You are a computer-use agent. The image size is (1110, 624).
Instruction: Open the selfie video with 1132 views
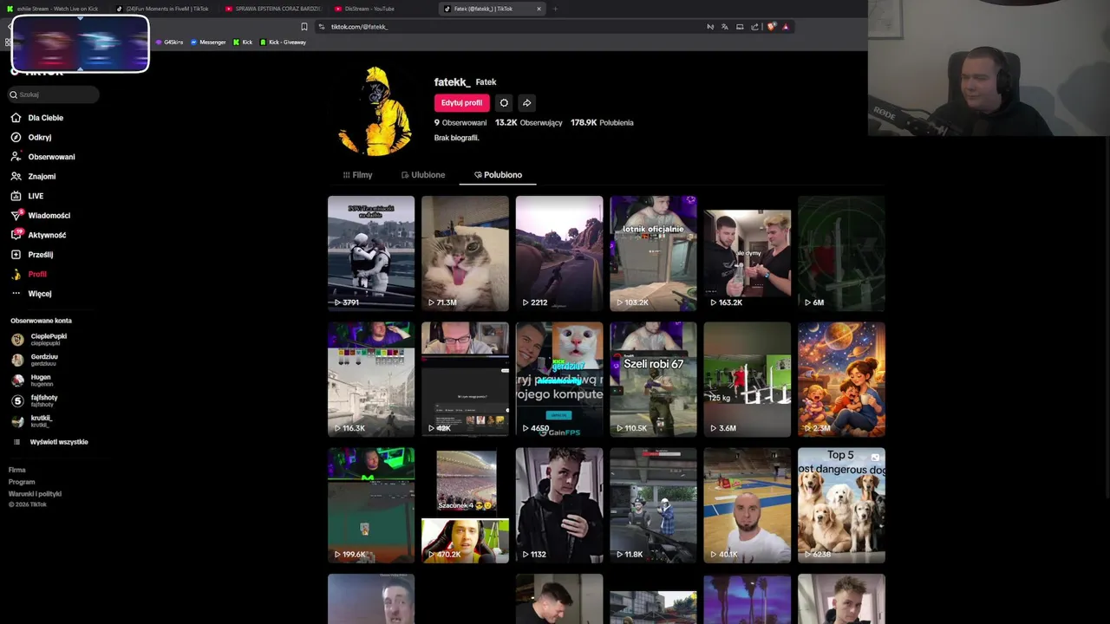tap(559, 505)
